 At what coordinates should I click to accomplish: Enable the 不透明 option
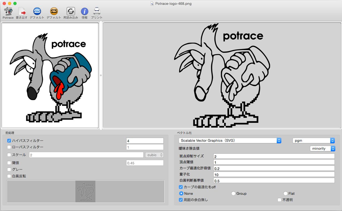279,200
